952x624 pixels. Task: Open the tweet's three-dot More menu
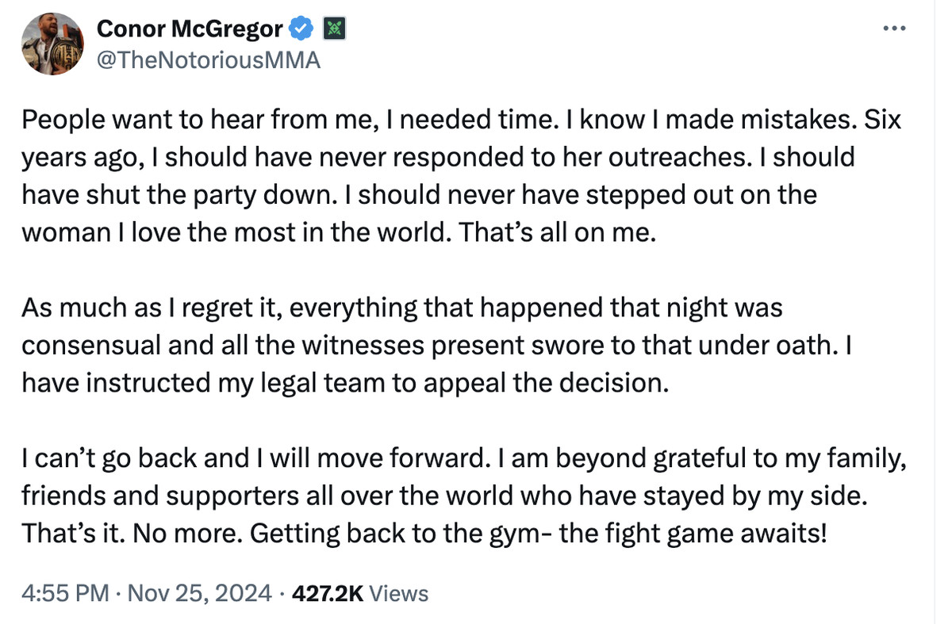coord(894,28)
